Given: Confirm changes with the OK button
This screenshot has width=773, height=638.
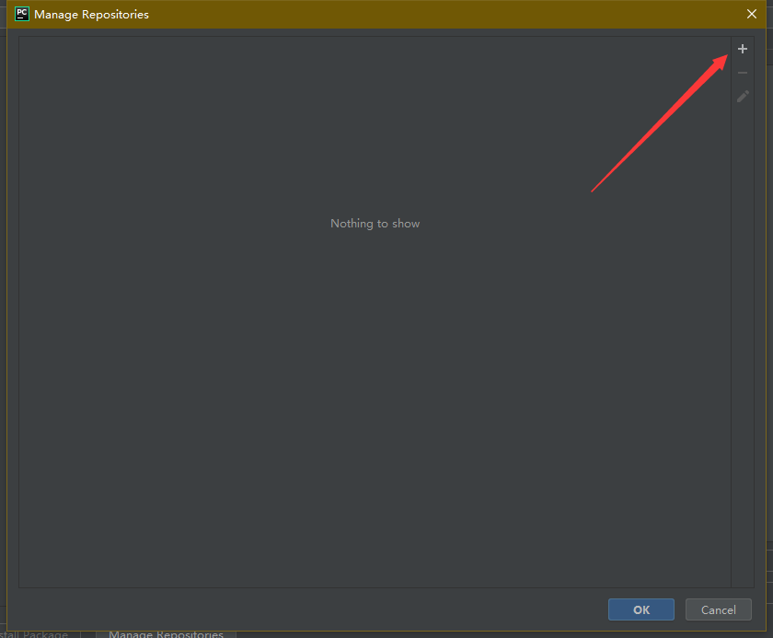Looking at the screenshot, I should pos(640,609).
